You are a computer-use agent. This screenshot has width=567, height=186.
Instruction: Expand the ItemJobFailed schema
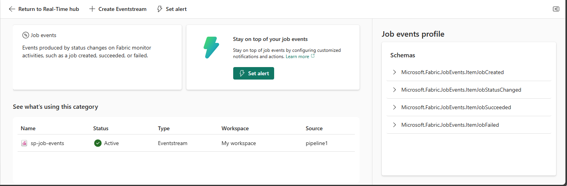pyautogui.click(x=394, y=125)
